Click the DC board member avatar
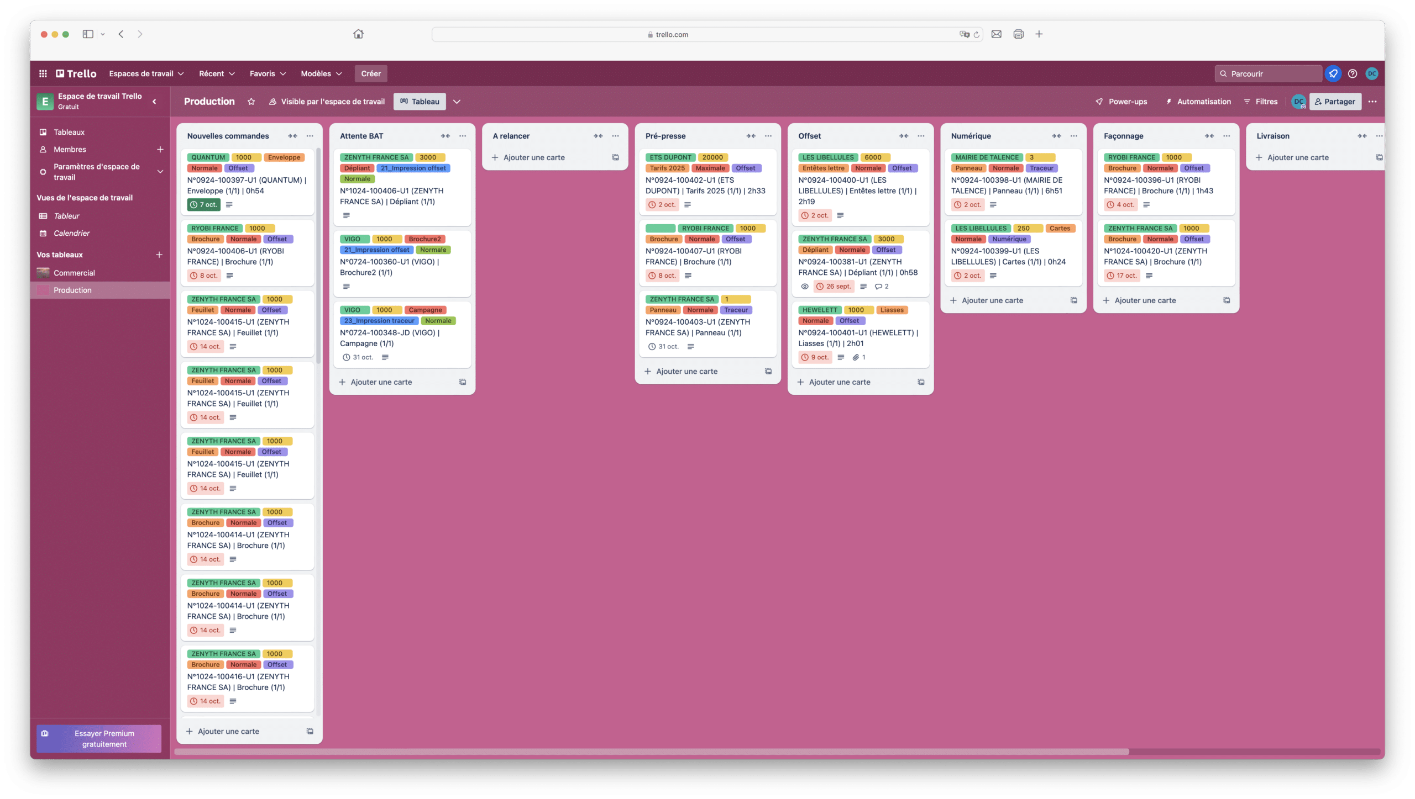1415x799 pixels. [1298, 102]
